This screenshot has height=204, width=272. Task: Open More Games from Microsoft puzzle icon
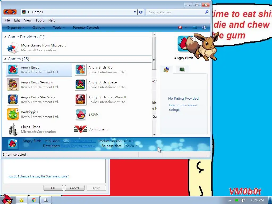point(13,48)
